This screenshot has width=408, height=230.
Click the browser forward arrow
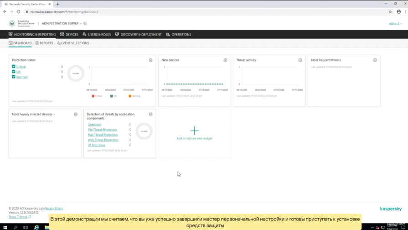point(11,12)
